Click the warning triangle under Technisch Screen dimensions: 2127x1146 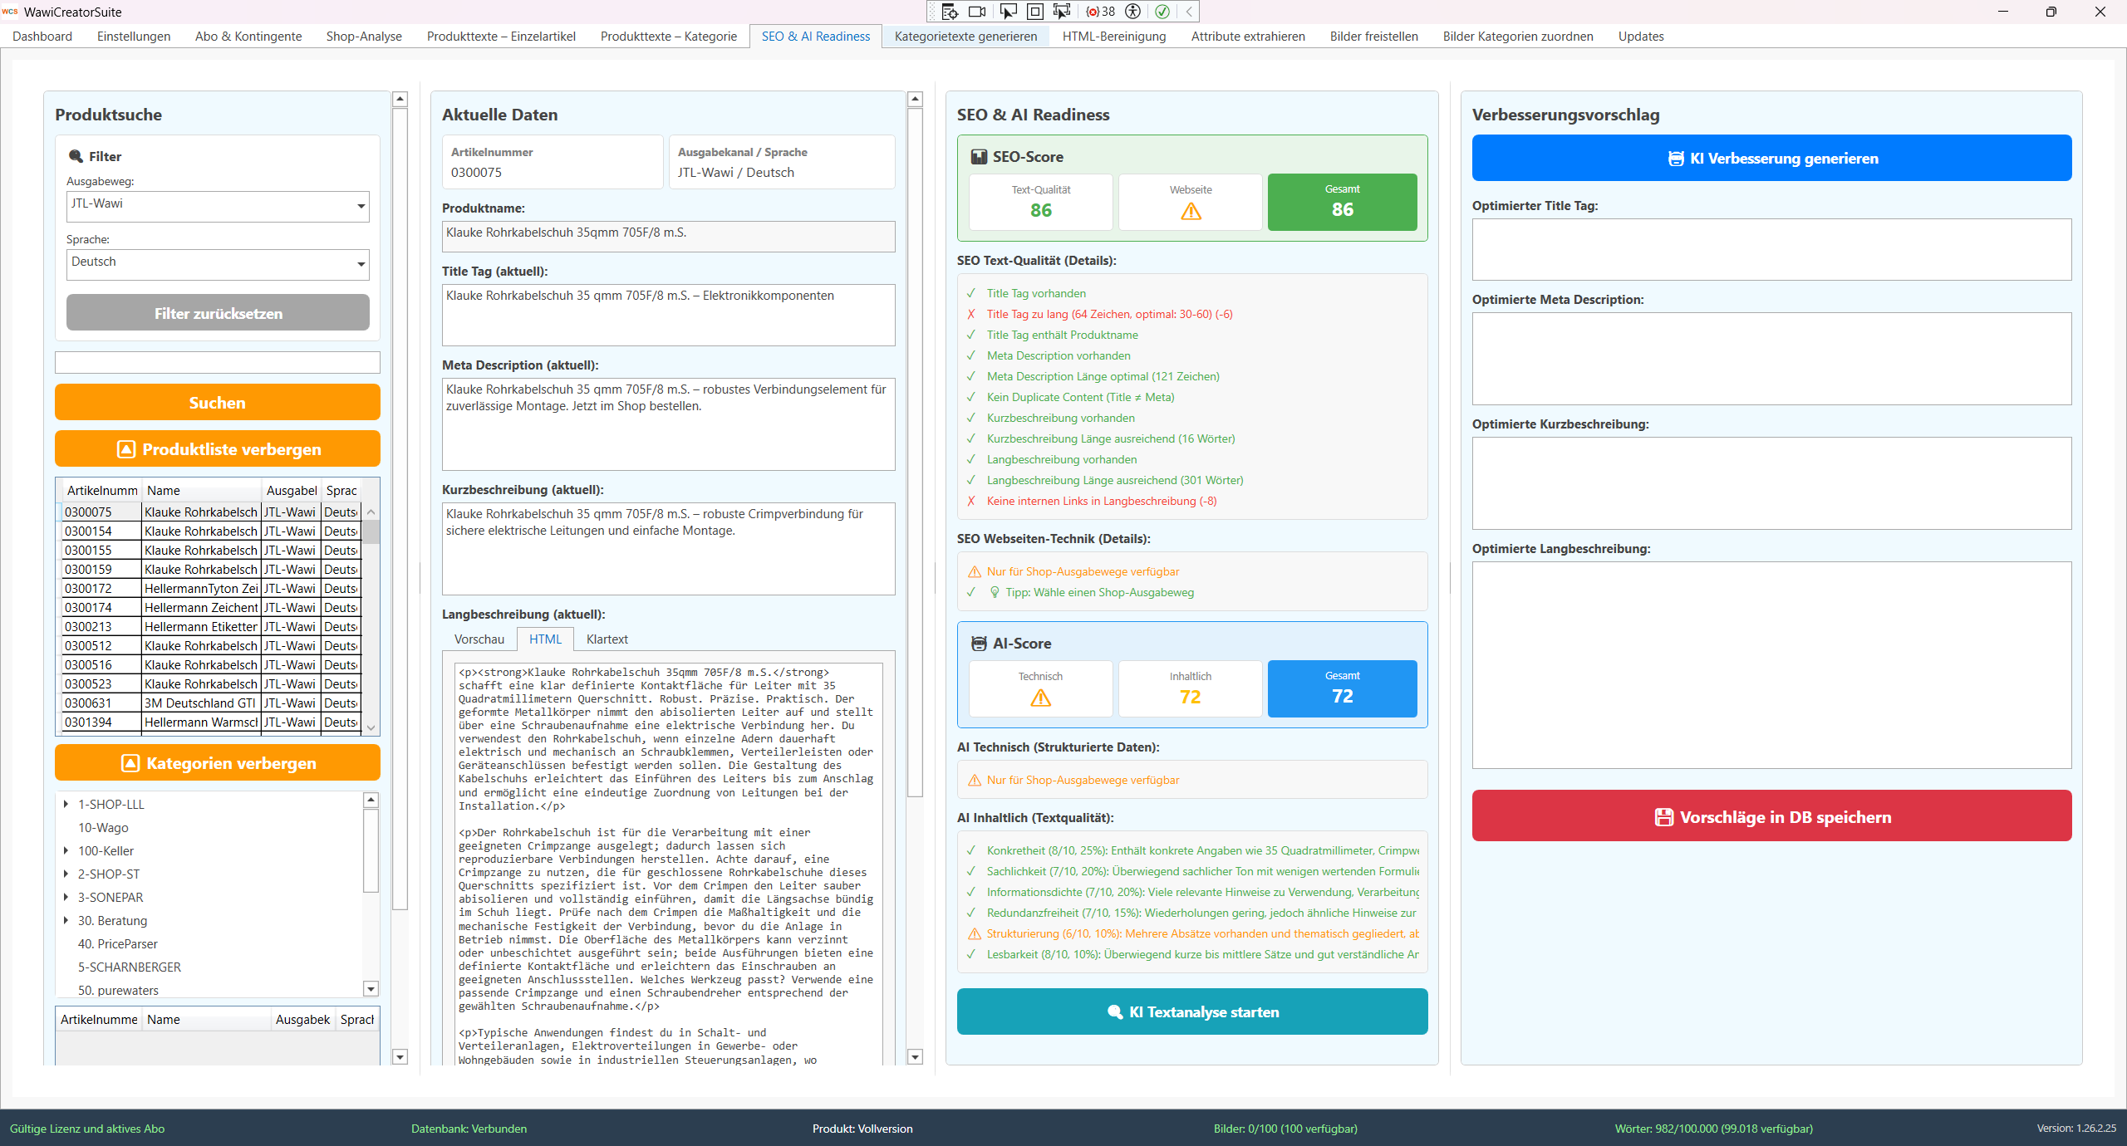click(1040, 698)
